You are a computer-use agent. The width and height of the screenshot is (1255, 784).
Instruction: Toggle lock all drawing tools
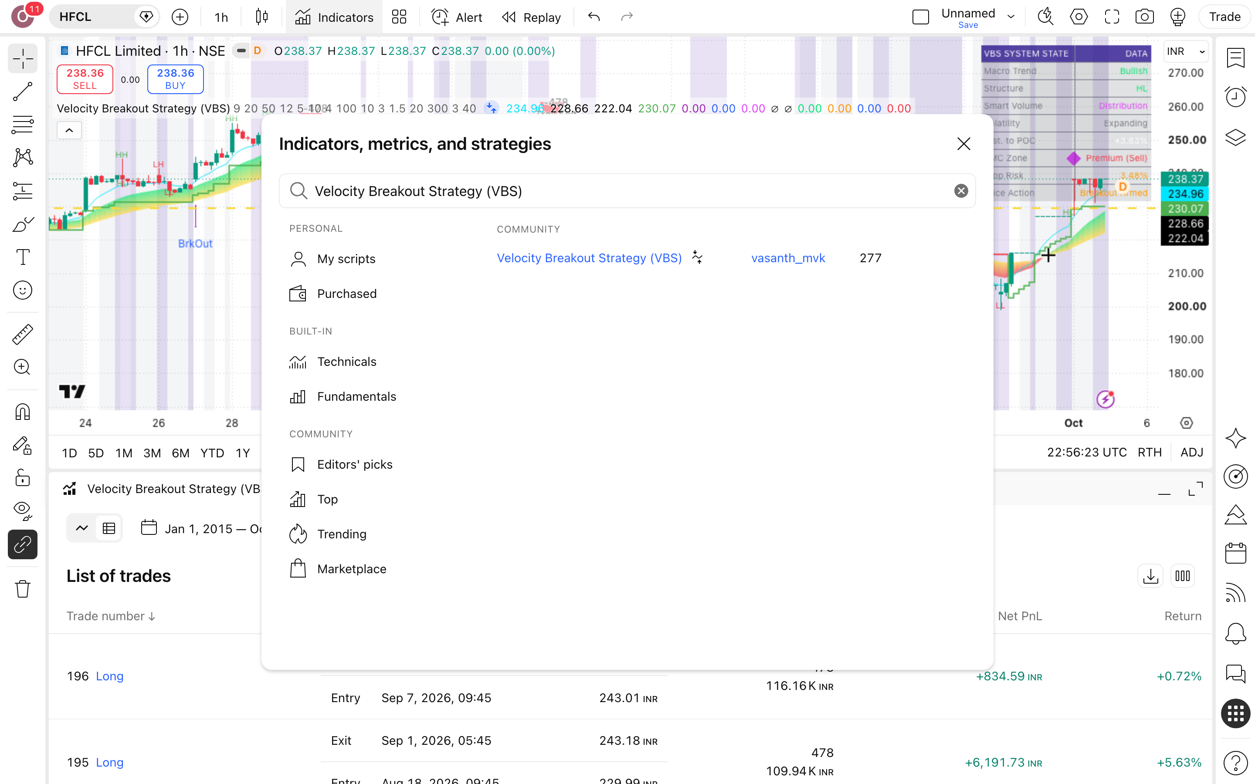(x=22, y=477)
